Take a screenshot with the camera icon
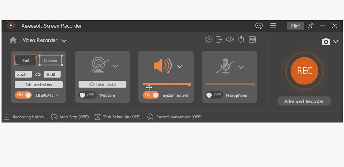 tap(326, 42)
